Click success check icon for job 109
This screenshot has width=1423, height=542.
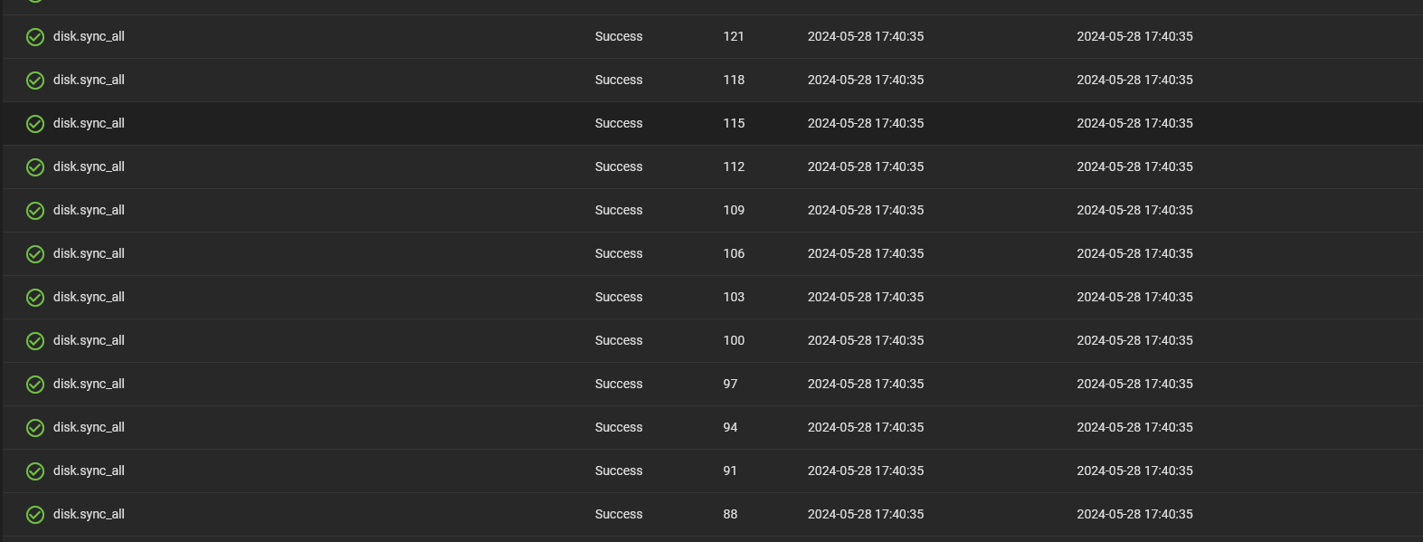(x=35, y=211)
